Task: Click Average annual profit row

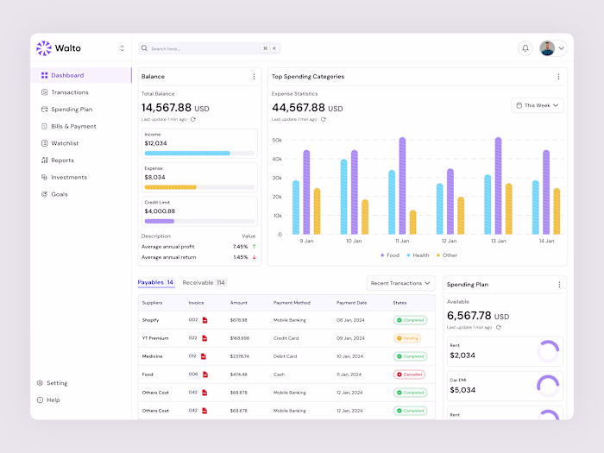Action: point(198,247)
